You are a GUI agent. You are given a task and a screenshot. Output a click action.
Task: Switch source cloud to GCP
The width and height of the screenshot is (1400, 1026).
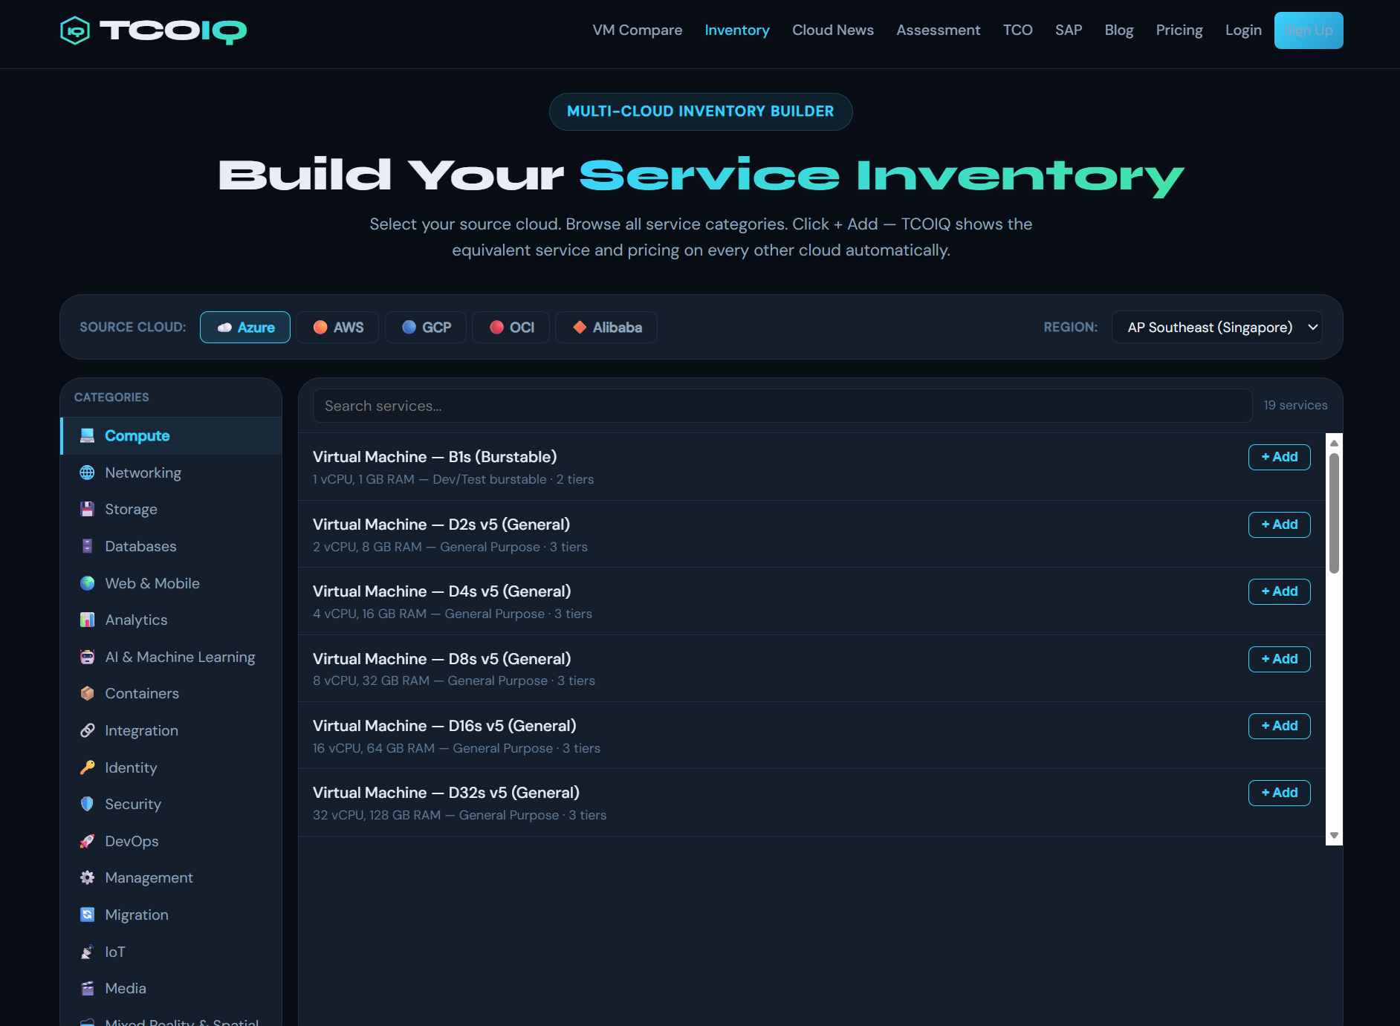pos(425,327)
